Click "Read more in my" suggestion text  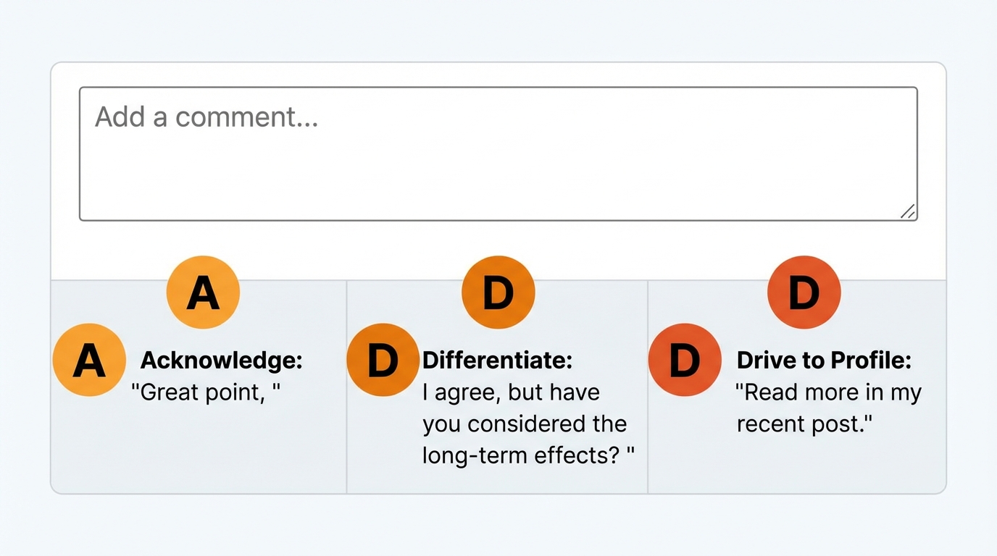click(x=828, y=392)
